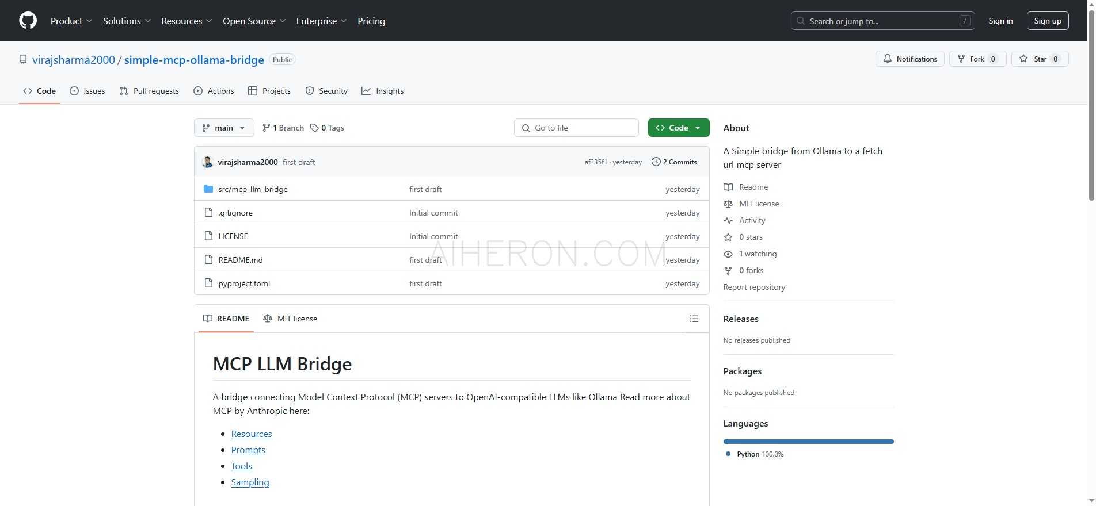Open commit hash af235f1
1096x506 pixels.
point(596,162)
